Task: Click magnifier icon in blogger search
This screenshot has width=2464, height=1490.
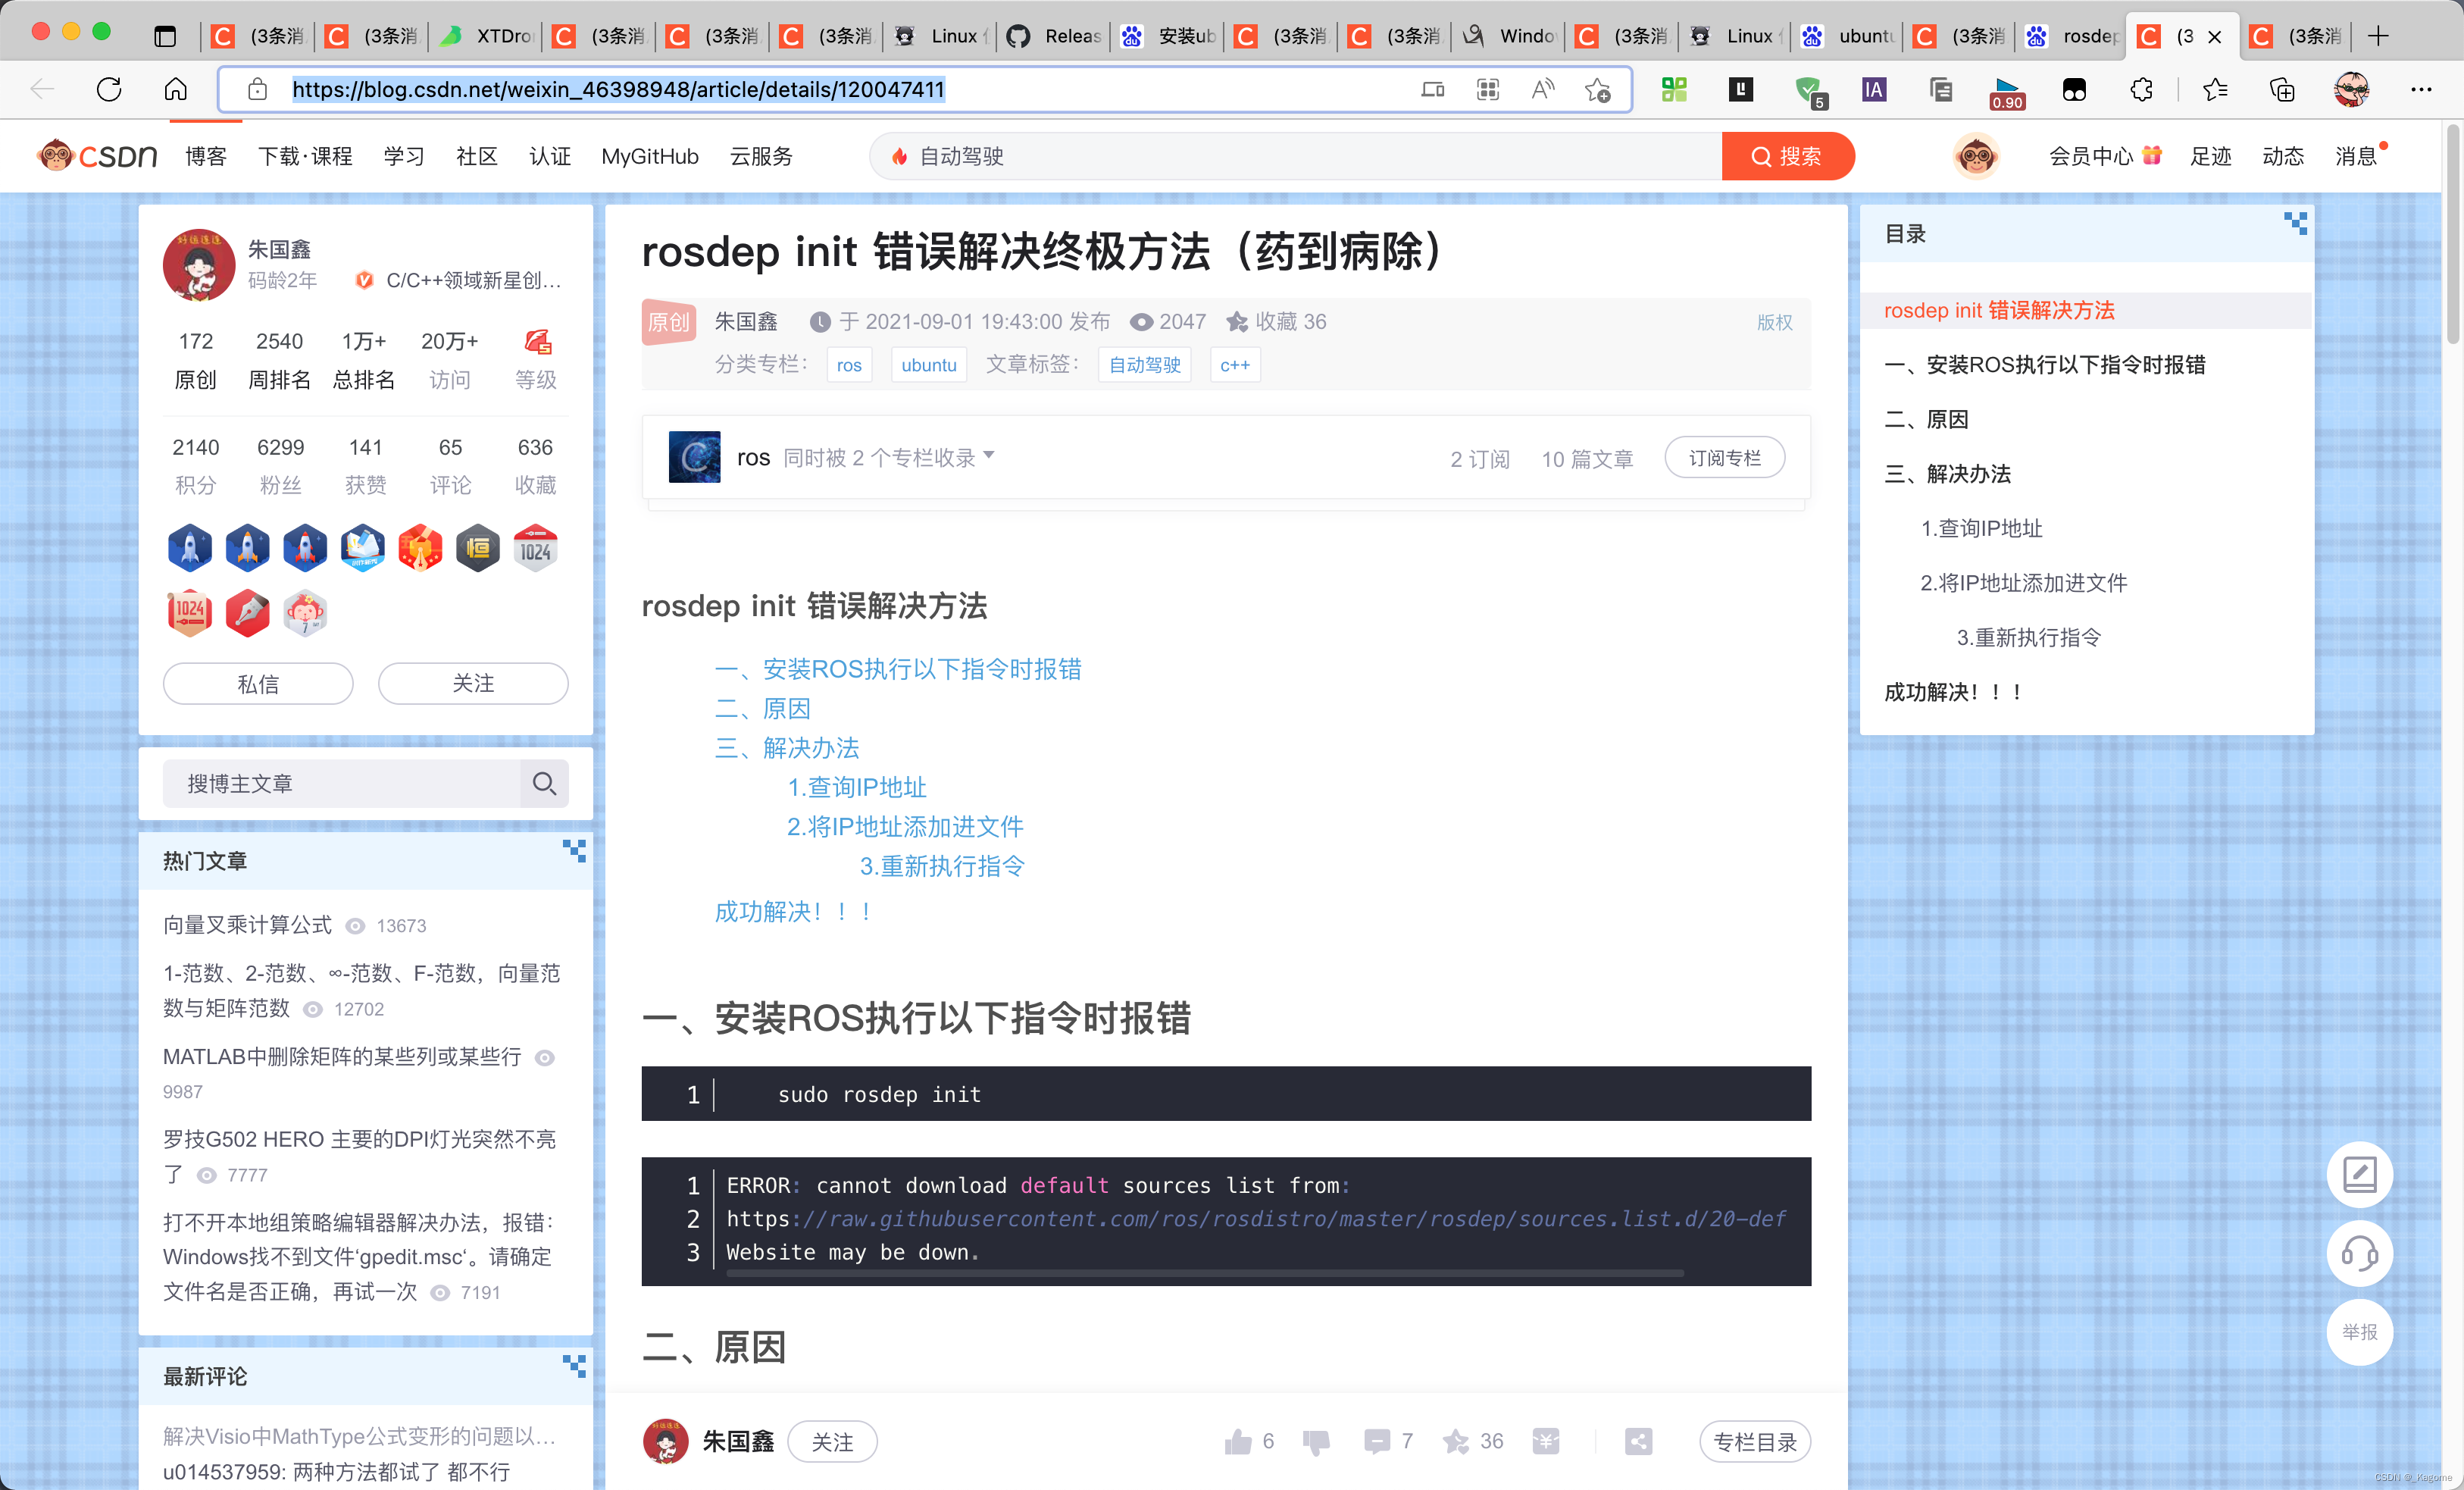Action: 544,783
